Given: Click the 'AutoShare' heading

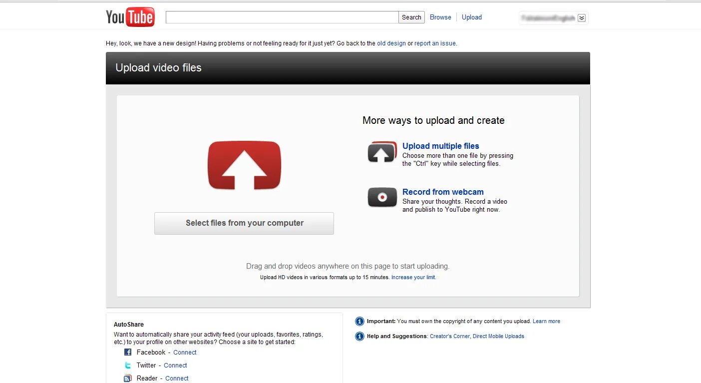Looking at the screenshot, I should (x=129, y=324).
